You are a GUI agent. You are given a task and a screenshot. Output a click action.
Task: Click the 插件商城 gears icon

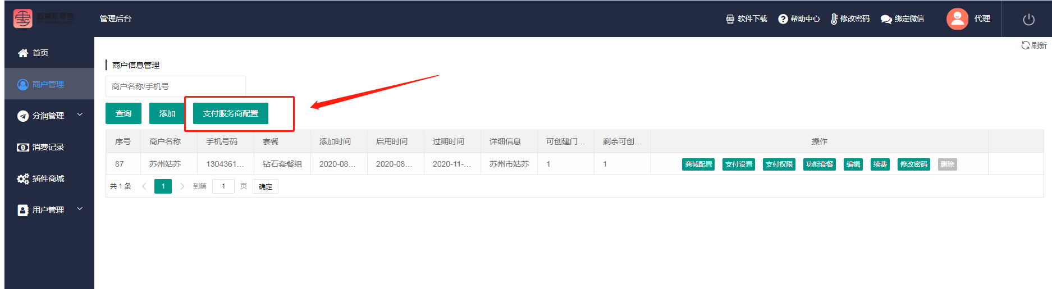tap(23, 178)
